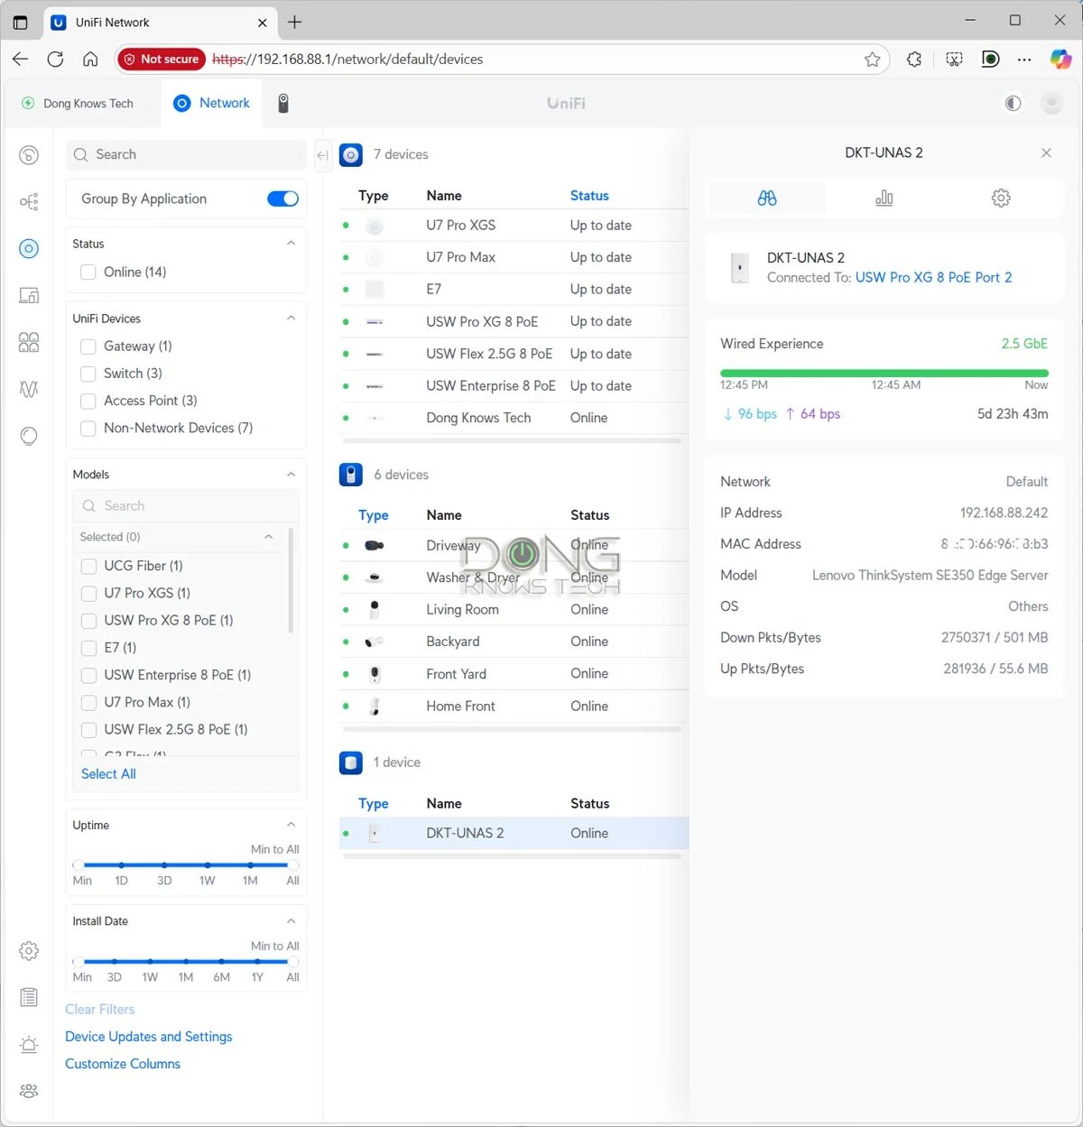This screenshot has height=1127, width=1083.
Task: Open the Alarm light sidebar icon
Action: [x=29, y=1044]
